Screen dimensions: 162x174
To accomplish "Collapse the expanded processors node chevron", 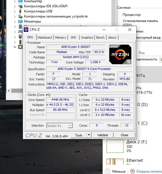I will 15,47.
